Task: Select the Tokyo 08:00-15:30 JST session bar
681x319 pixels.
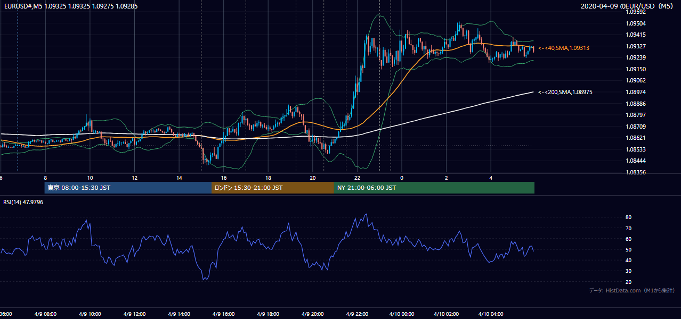Action: click(128, 188)
